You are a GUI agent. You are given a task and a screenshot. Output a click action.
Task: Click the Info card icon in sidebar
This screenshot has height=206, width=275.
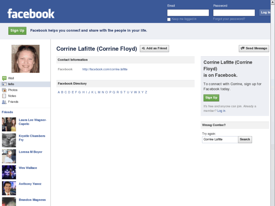4,84
